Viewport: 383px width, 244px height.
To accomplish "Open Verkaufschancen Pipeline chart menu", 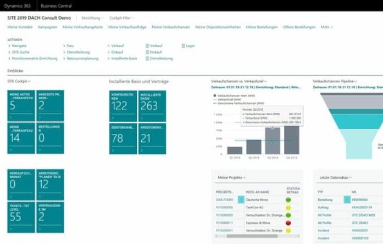I will coord(335,81).
